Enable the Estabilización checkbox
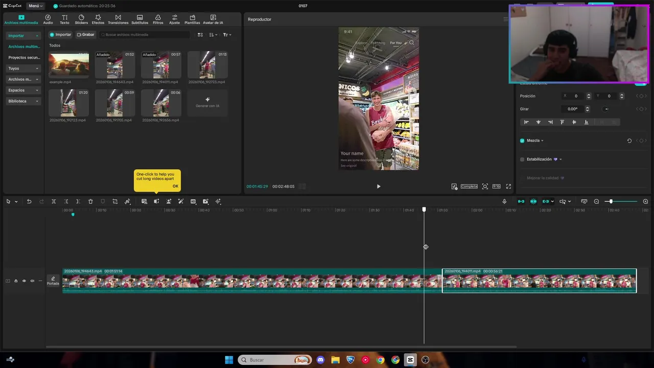Viewport: 654px width, 368px height. [x=522, y=159]
